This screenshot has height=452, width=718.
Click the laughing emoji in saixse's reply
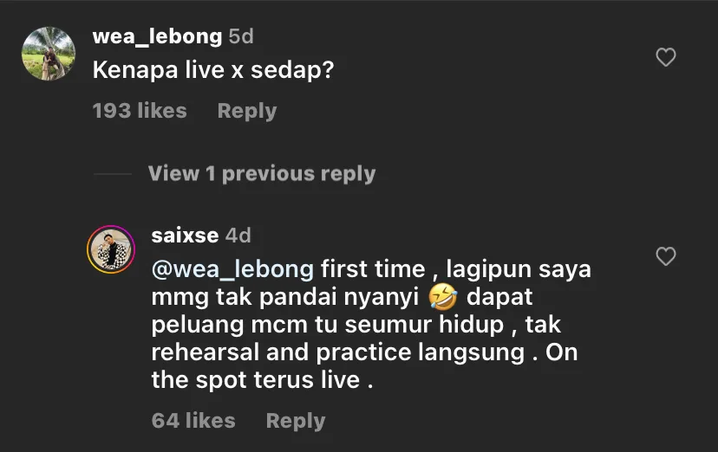pos(442,297)
